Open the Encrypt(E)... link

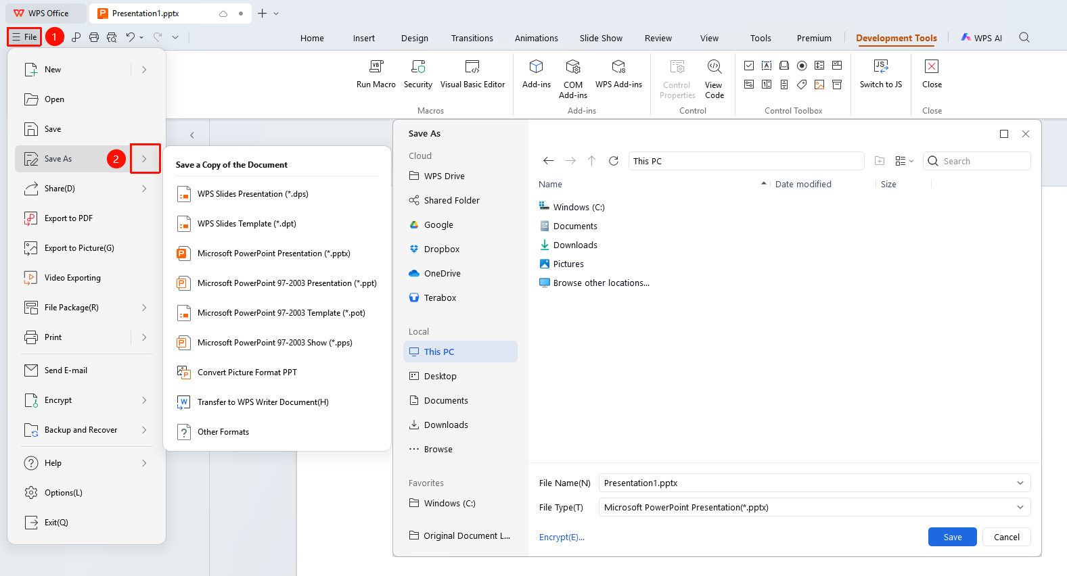[x=562, y=537]
